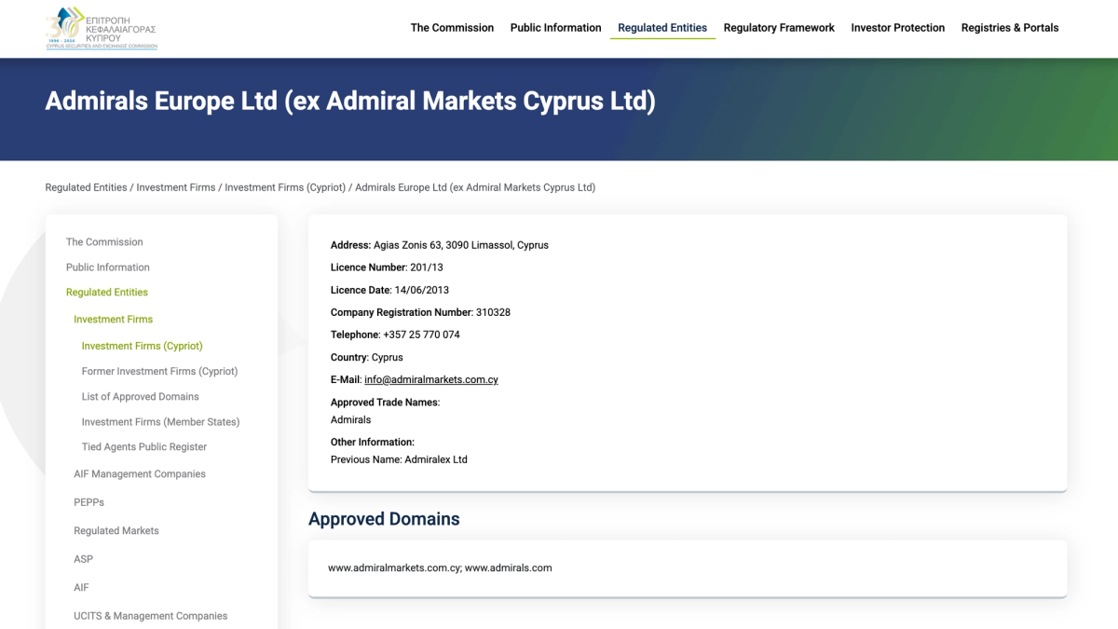The height and width of the screenshot is (629, 1118).
Task: Select Regulated Entities in the sidebar
Action: 107,293
